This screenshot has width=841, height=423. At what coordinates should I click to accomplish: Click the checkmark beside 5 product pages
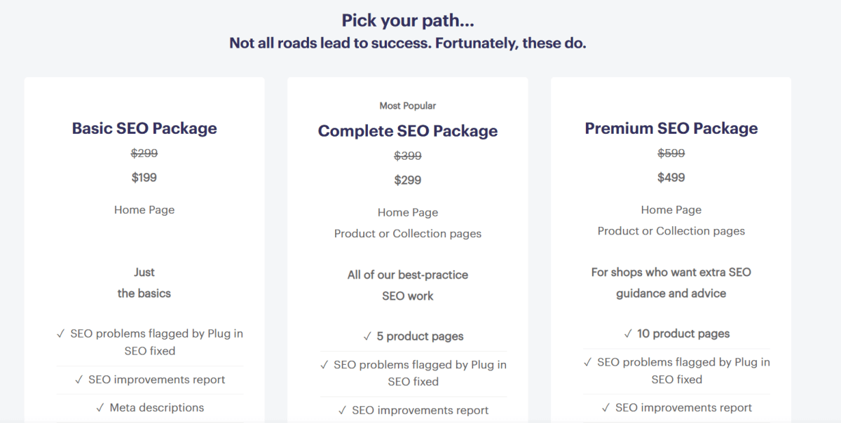[x=367, y=336]
